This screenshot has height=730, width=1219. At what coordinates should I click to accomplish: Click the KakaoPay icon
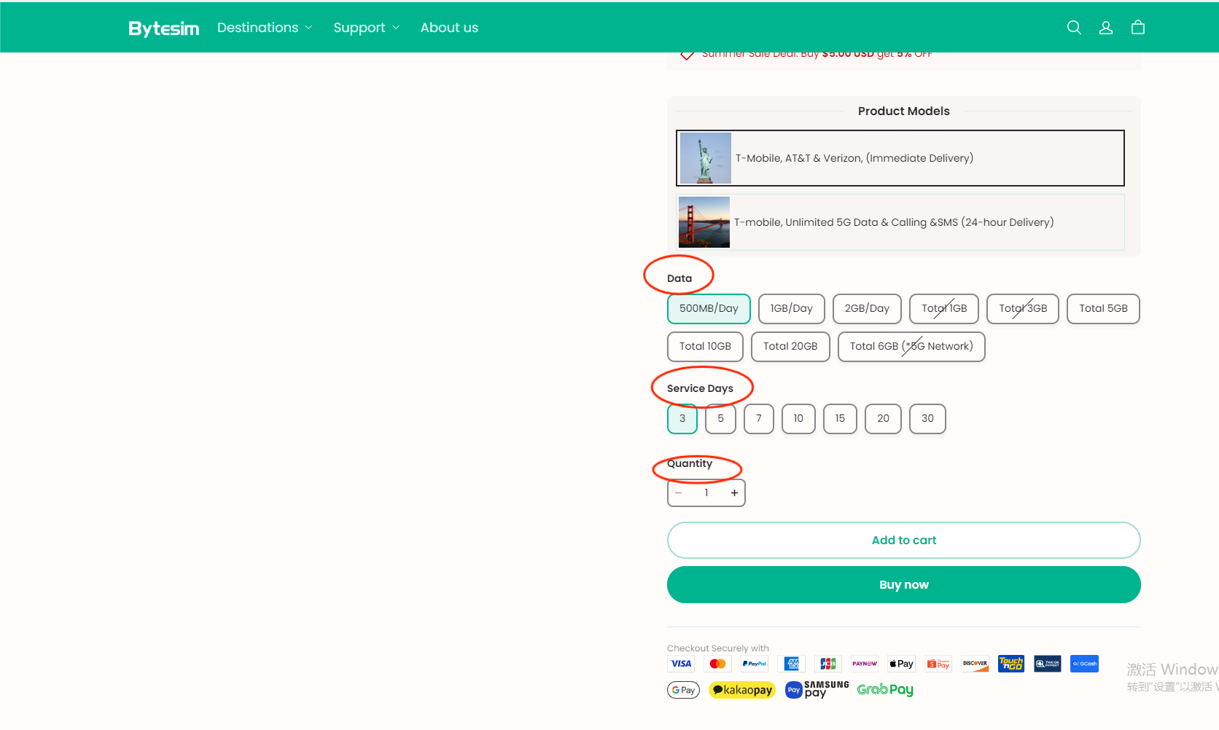click(x=742, y=690)
